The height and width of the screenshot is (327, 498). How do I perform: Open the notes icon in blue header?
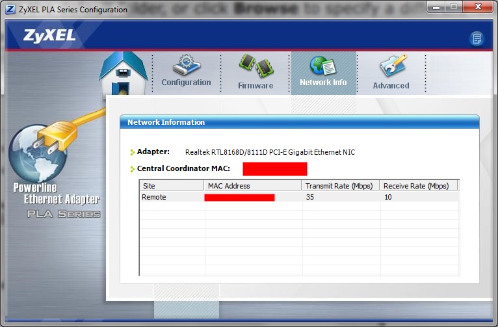pyautogui.click(x=477, y=39)
